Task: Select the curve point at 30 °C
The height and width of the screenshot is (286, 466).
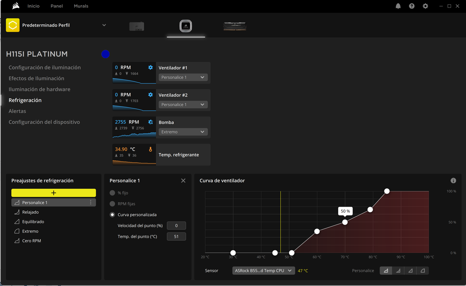Action: (233, 253)
